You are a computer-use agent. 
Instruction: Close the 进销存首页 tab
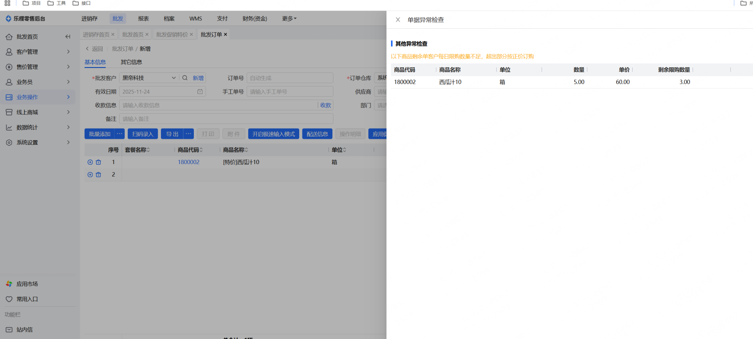[113, 34]
